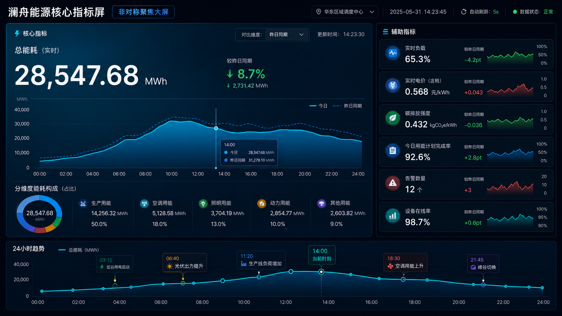Click the sun icon in 光伏出力提升 label
This screenshot has height=316, width=562.
(169, 266)
